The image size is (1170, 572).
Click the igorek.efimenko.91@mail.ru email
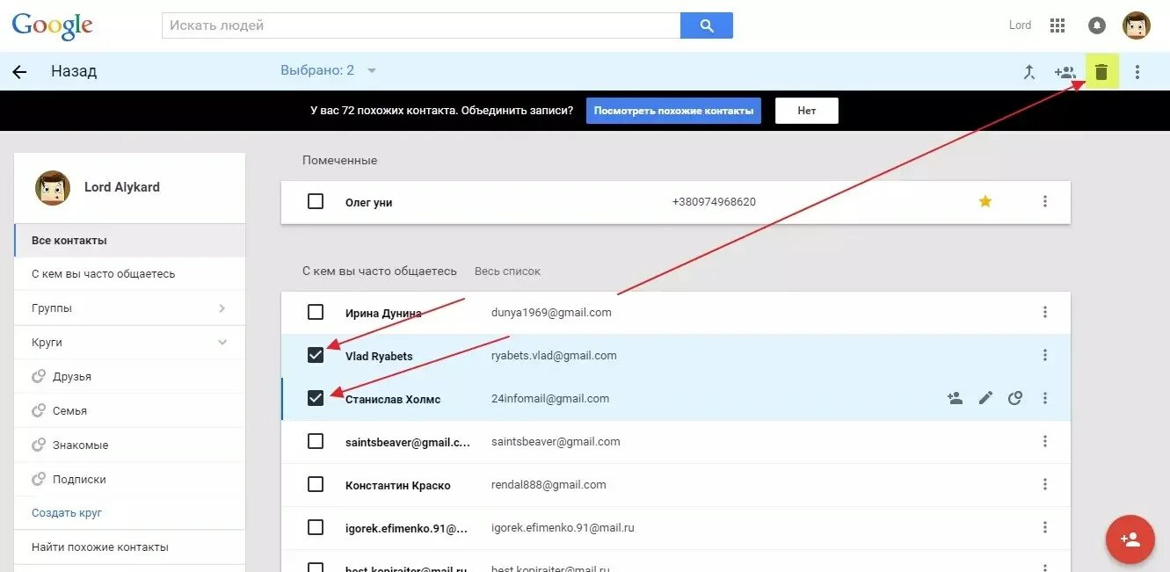563,527
